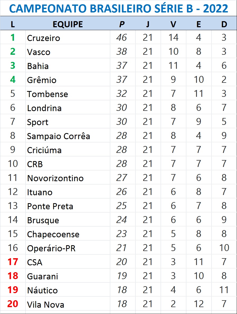
Task: Select Bahia's wins value 11
Action: [x=173, y=66]
